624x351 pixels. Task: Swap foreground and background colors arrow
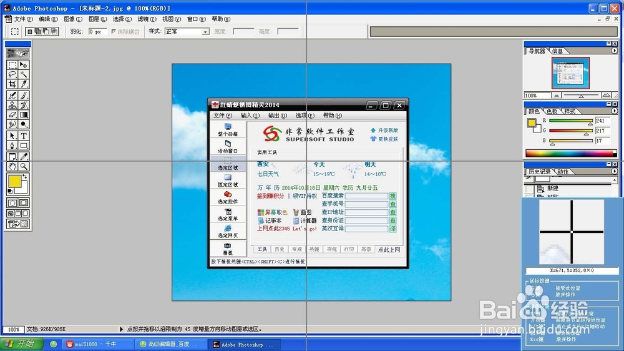pyautogui.click(x=25, y=177)
